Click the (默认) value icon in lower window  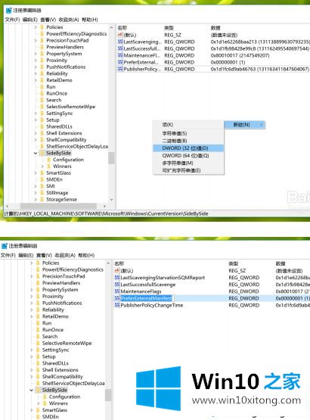[x=117, y=271]
